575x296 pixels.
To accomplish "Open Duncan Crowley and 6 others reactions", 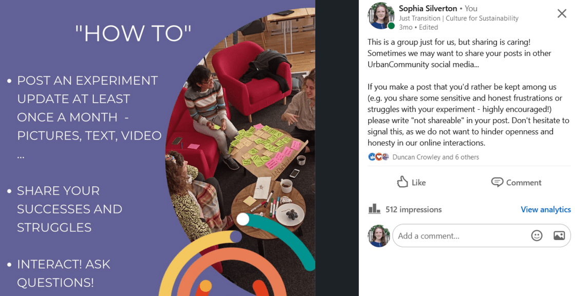I will pos(436,157).
